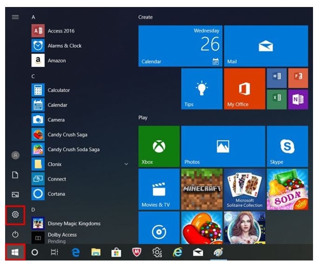Open the fantasy woman game tile
The image size is (320, 267).
tap(245, 228)
